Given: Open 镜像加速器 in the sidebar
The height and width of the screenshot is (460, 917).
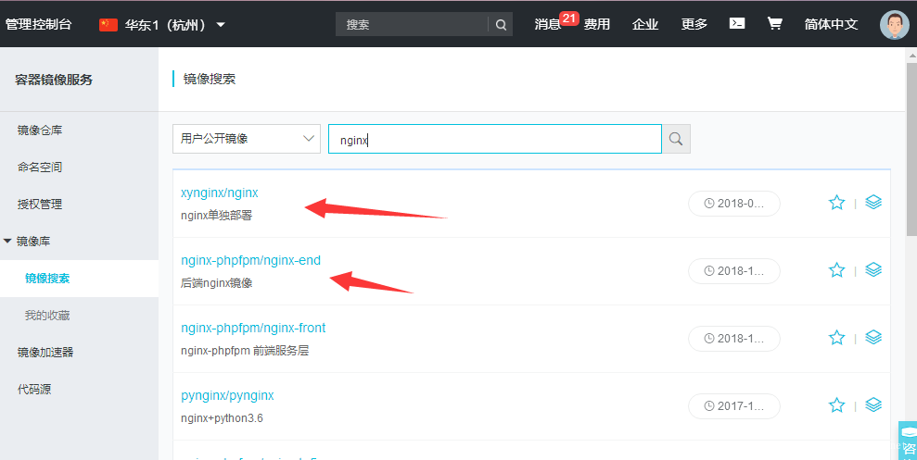Looking at the screenshot, I should point(45,353).
